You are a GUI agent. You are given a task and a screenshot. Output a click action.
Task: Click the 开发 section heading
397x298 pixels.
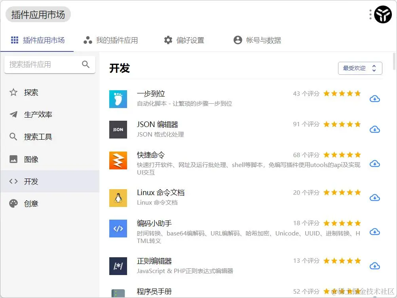click(x=120, y=68)
